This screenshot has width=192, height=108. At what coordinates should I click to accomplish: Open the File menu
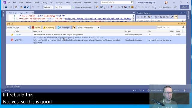(x=9, y=2)
